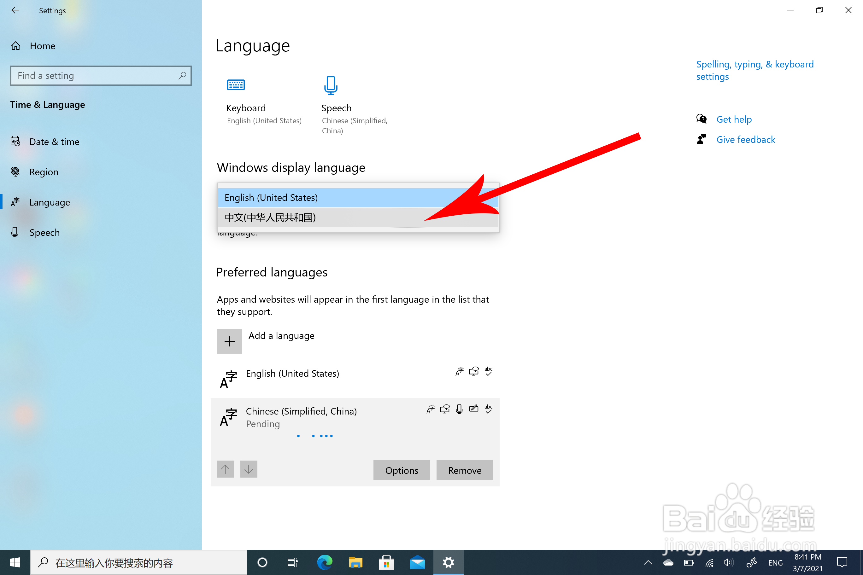Image resolution: width=863 pixels, height=575 pixels.
Task: Open the Speech microphone tile
Action: click(x=331, y=85)
